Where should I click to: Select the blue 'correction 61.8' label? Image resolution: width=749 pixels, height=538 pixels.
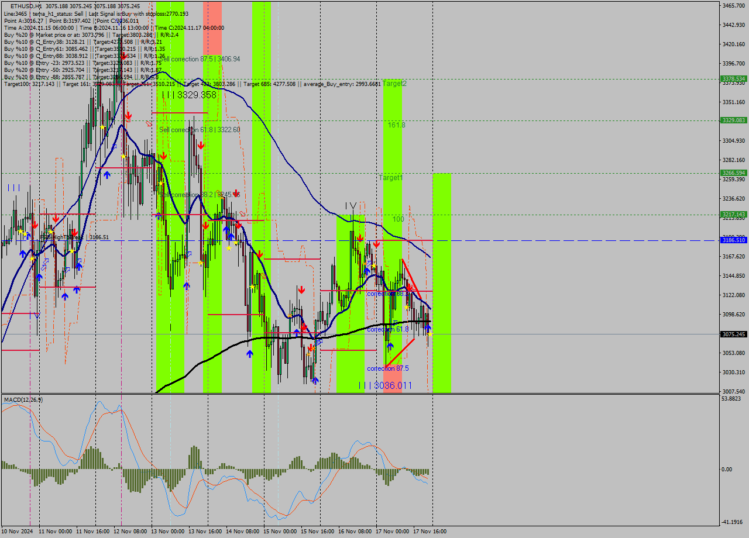[387, 329]
